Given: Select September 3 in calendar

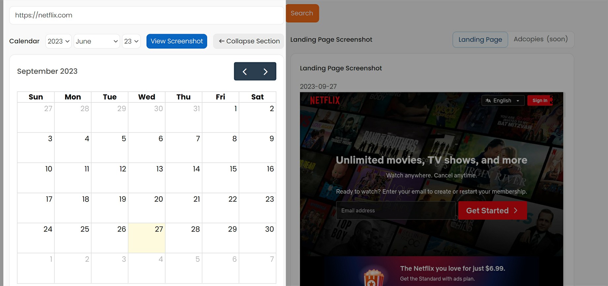Looking at the screenshot, I should [36, 148].
